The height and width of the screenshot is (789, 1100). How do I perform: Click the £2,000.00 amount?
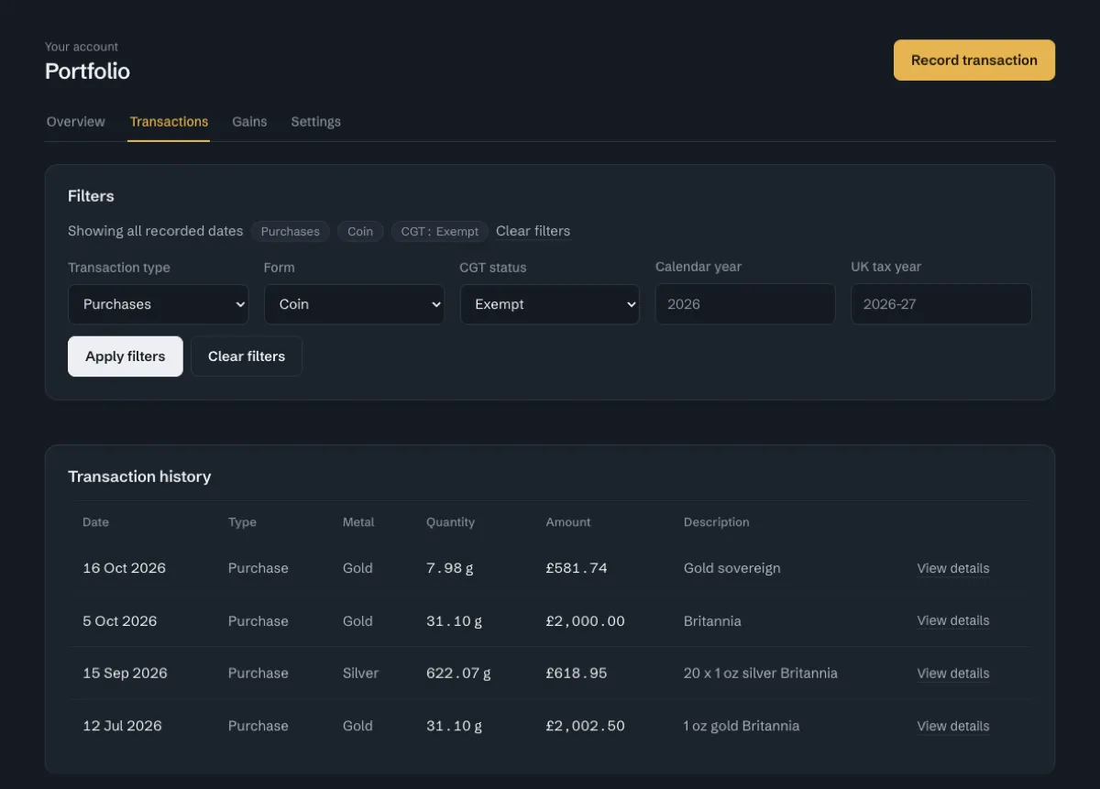(586, 620)
